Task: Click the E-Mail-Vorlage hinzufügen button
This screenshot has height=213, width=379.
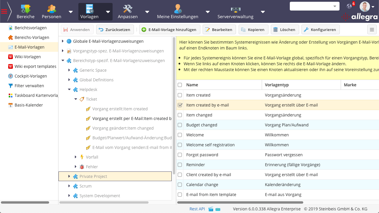Action: click(x=170, y=30)
